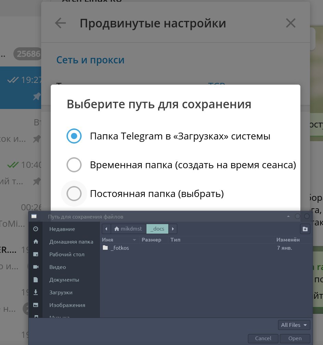The width and height of the screenshot is (323, 345).
Task: Select Папка Telegram в «Загрузках» системы option
Action: [168, 136]
